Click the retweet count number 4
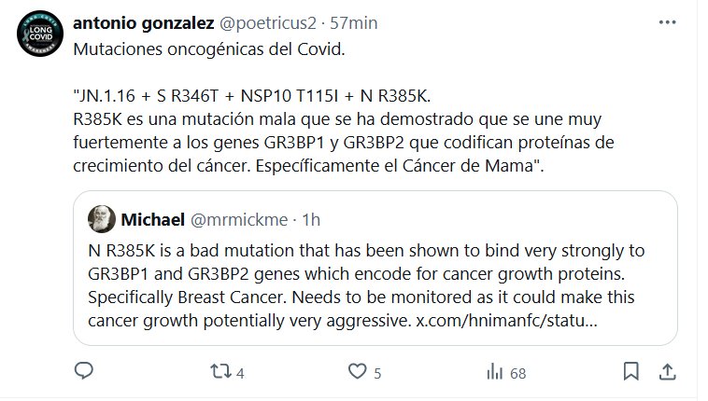 [x=240, y=373]
